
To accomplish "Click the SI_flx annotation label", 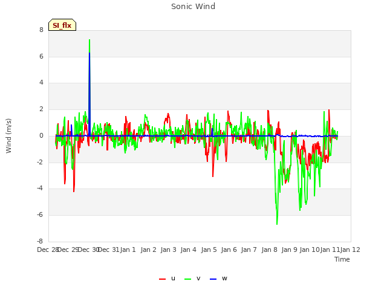I will (x=62, y=25).
